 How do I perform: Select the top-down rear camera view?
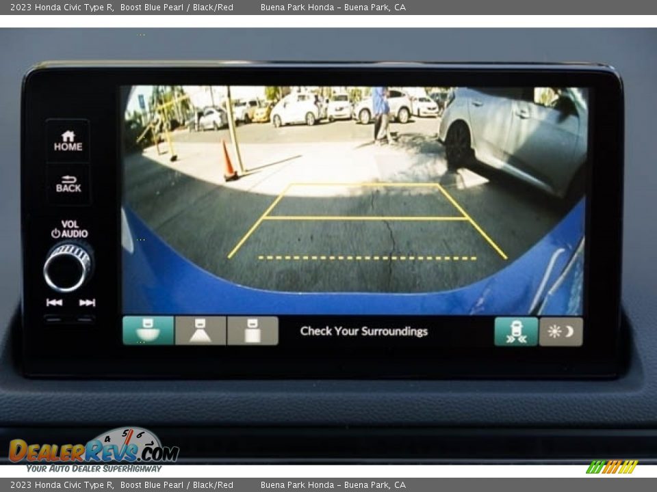pos(253,331)
